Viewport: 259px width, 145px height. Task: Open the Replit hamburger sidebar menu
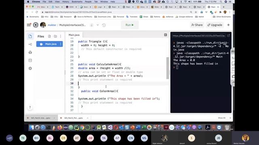pos(29,25)
